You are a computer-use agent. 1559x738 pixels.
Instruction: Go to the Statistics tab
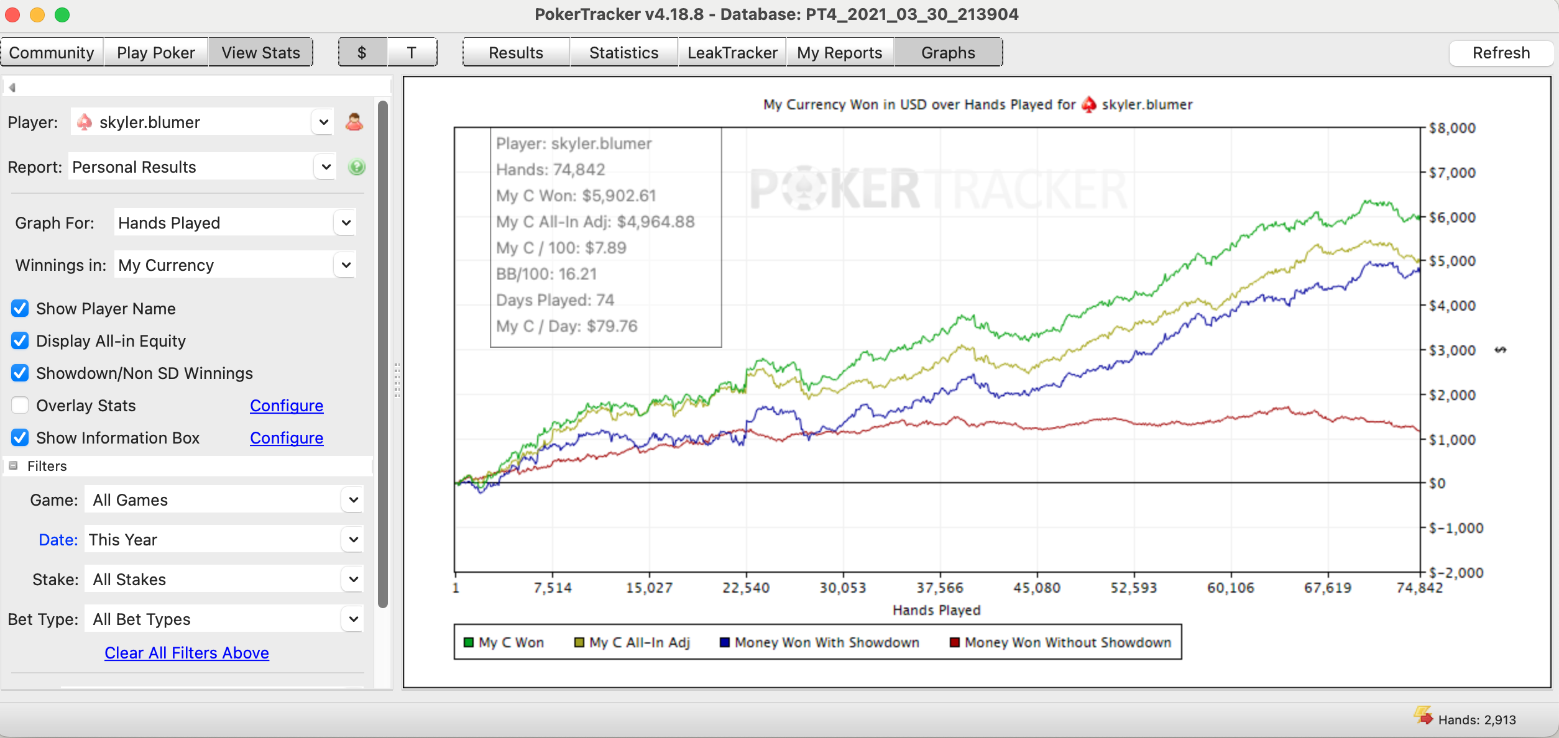[x=623, y=53]
